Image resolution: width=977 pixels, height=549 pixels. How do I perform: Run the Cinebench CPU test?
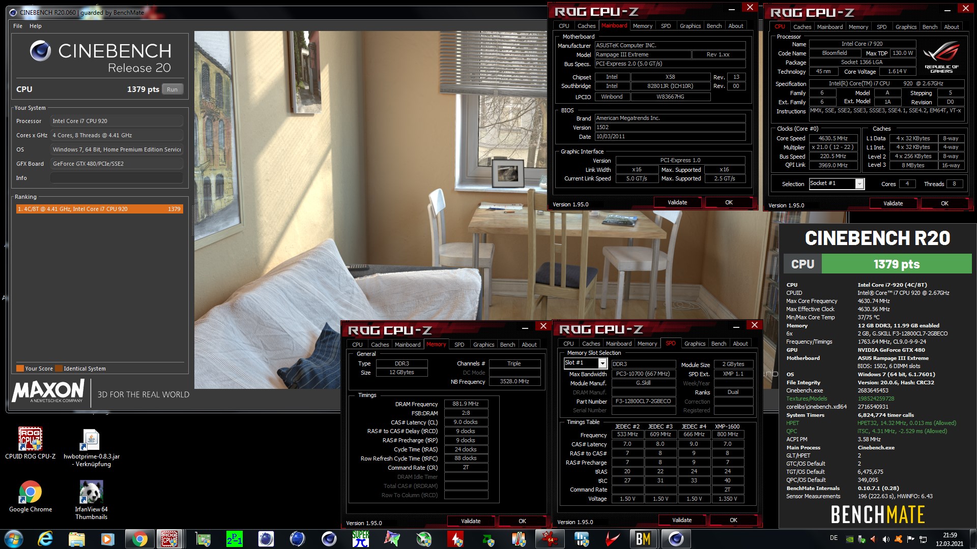click(x=172, y=89)
